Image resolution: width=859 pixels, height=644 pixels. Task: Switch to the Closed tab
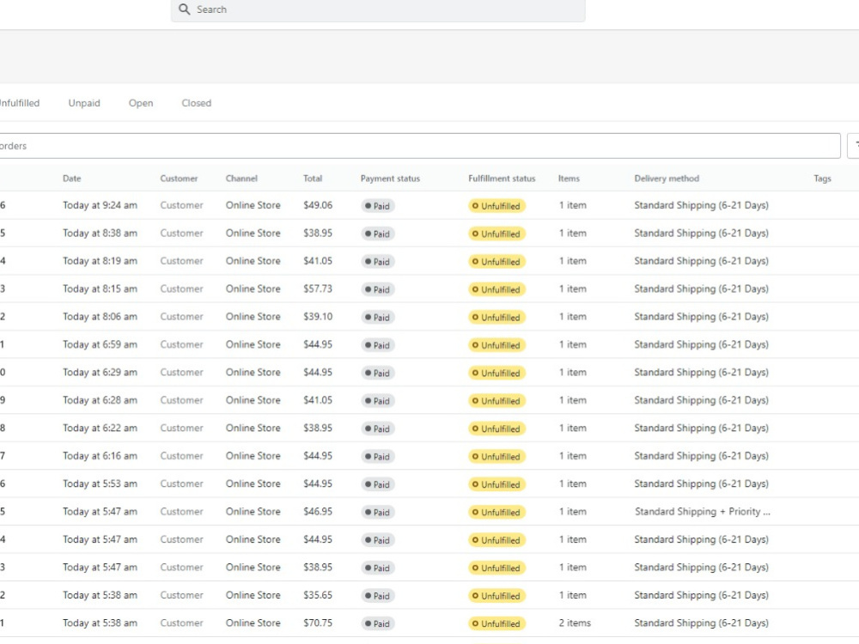coord(196,103)
